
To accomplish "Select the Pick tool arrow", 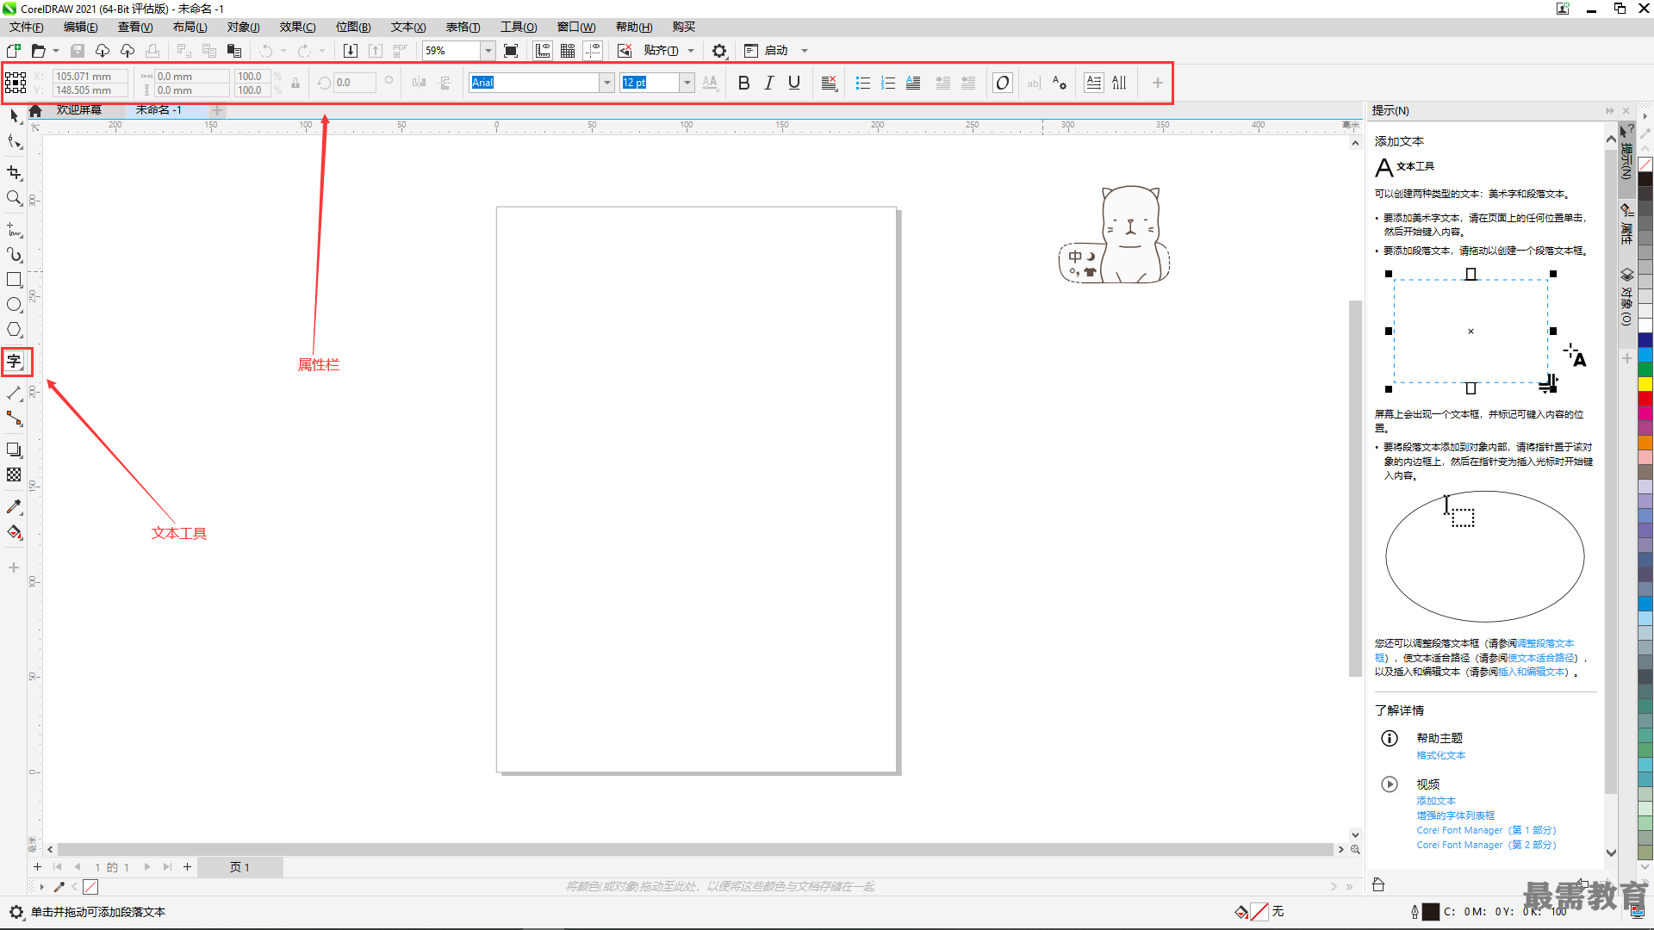I will (14, 115).
